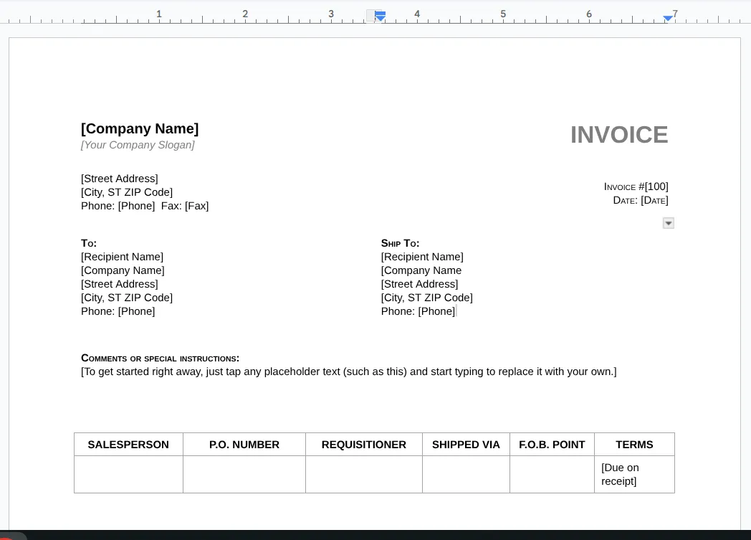Viewport: 751px width, 540px height.
Task: Click the Comments or special instructions label
Action: [x=160, y=358]
